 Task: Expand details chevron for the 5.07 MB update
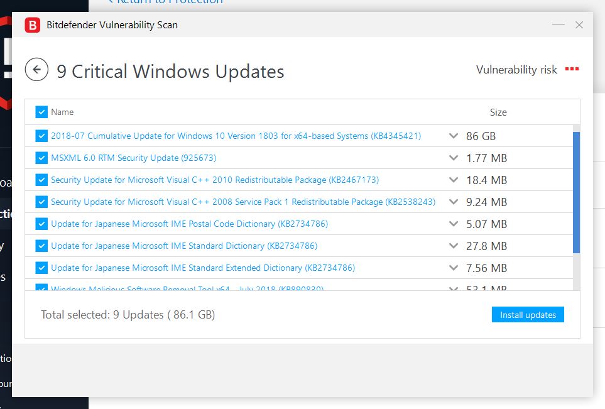[x=454, y=224]
